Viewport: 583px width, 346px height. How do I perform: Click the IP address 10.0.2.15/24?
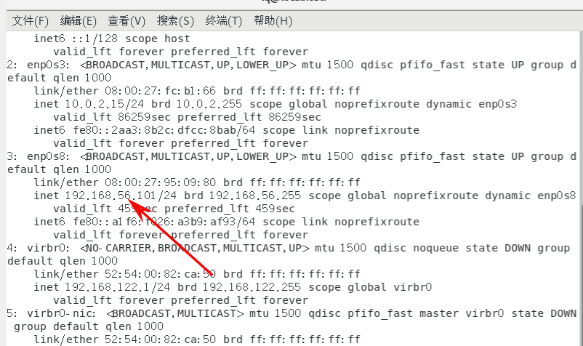pos(104,104)
